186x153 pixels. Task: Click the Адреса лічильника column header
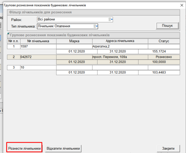point(120,41)
